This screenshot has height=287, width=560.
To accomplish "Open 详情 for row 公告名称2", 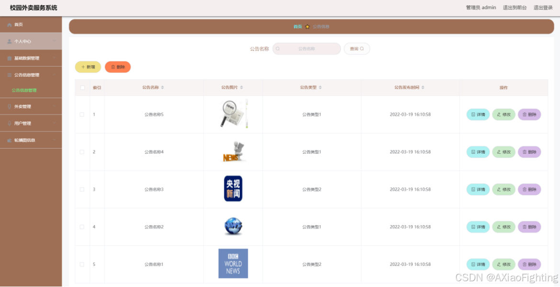I will coord(478,227).
